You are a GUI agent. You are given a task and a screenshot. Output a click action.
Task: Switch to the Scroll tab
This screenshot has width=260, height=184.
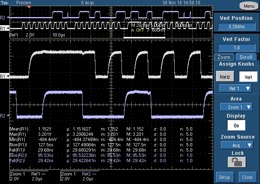pyautogui.click(x=246, y=57)
